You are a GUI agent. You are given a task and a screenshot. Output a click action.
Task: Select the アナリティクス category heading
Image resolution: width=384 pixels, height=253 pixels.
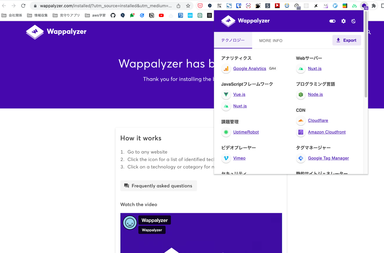pos(236,58)
